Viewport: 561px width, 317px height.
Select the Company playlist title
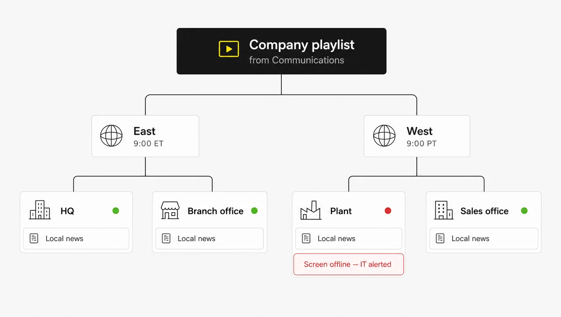tap(302, 45)
